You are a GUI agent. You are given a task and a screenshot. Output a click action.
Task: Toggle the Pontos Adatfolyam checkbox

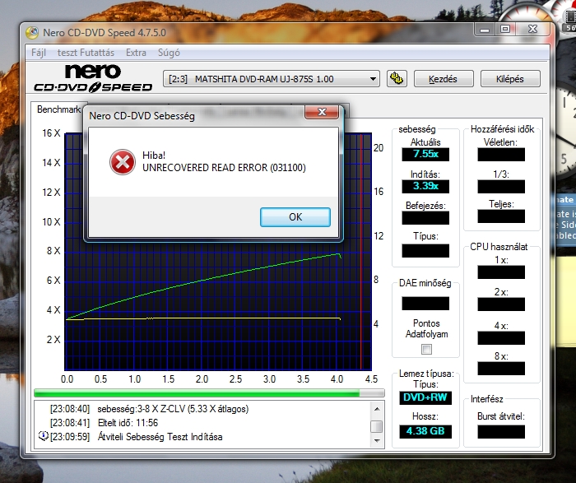[426, 350]
